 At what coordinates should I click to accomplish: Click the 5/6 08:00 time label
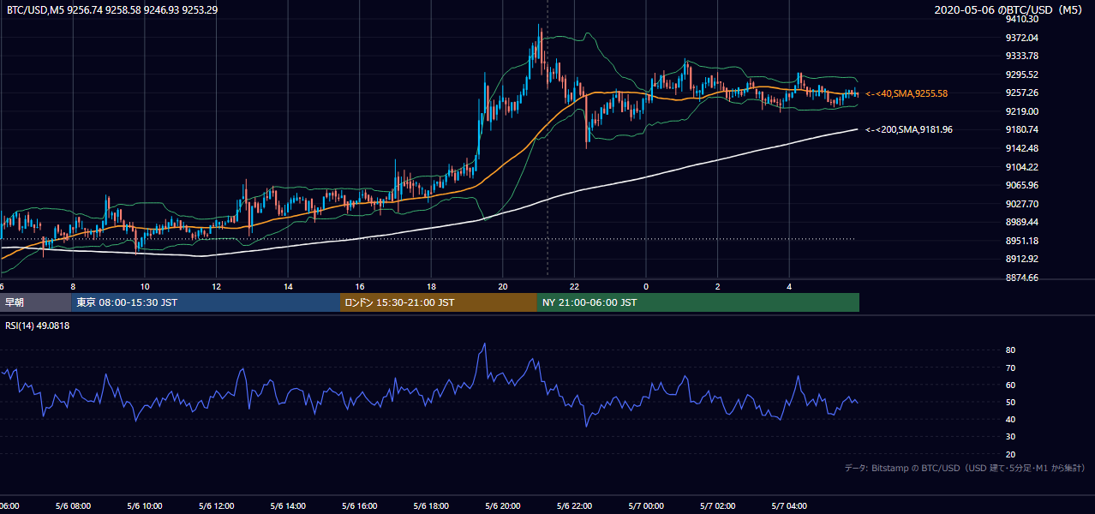[x=73, y=506]
